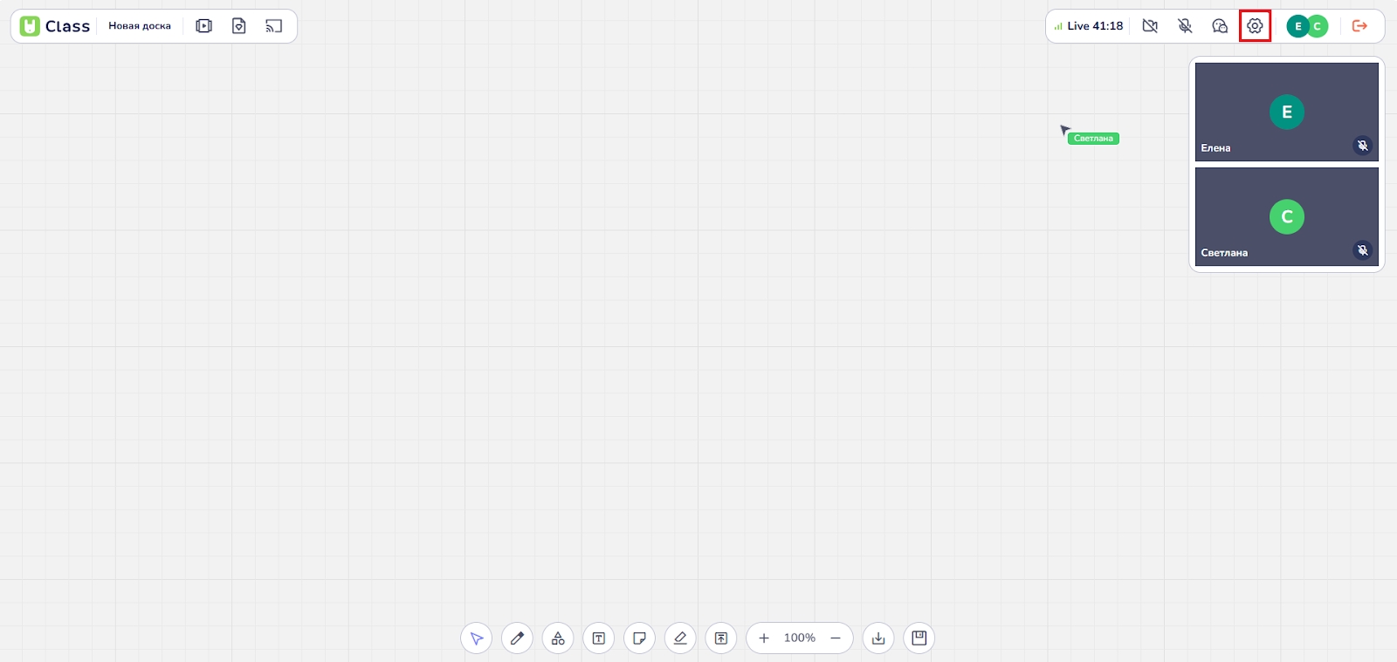Toggle the camera on
Image resolution: width=1397 pixels, height=662 pixels.
(x=1150, y=26)
